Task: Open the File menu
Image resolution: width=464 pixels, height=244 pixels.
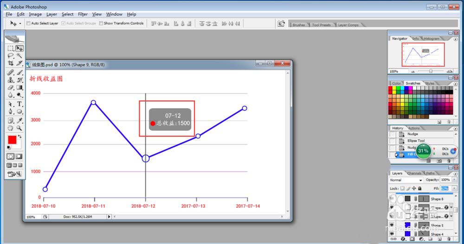Action: click(x=9, y=14)
